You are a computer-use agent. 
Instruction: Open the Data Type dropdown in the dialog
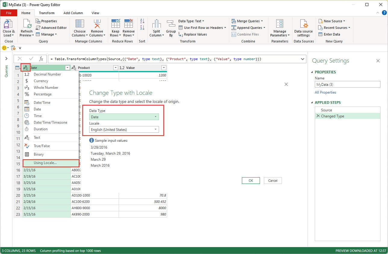[155, 116]
